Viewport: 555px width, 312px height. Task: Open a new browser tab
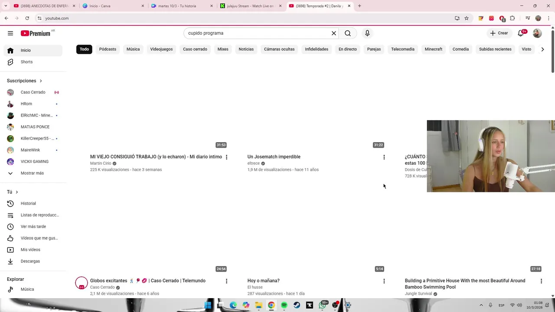359,6
